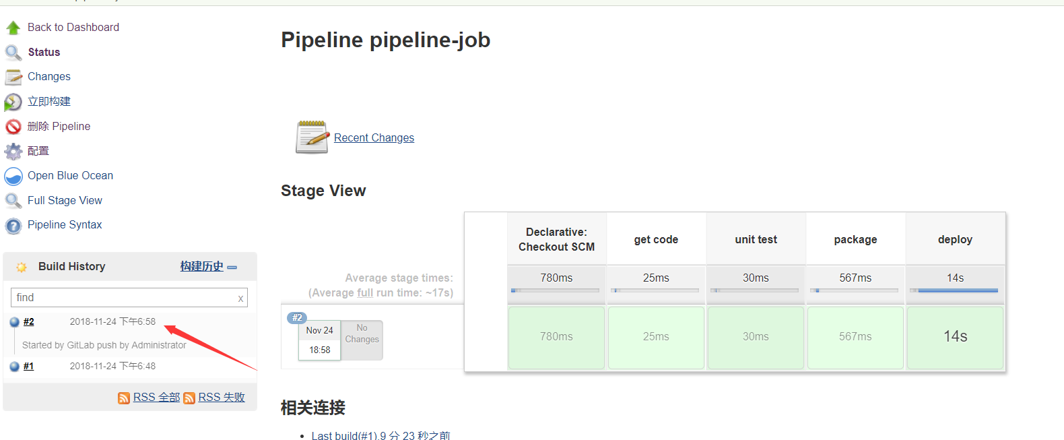This screenshot has width=1064, height=440.
Task: Open RSS 失败 feed link
Action: click(x=222, y=398)
